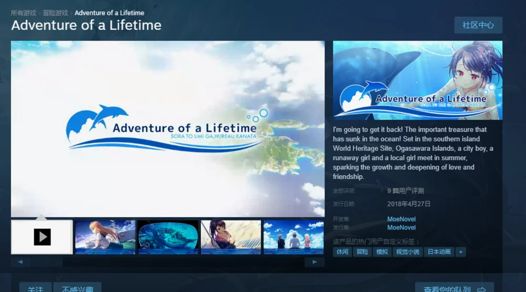Open the underwater shipwreck screenshot thumbnail

(168, 237)
